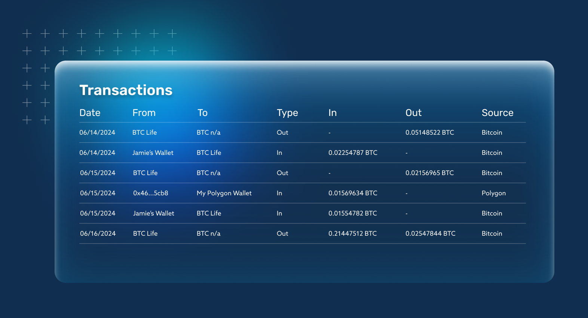
Task: Click the 0.02156965 BTC out amount
Action: [x=429, y=173]
